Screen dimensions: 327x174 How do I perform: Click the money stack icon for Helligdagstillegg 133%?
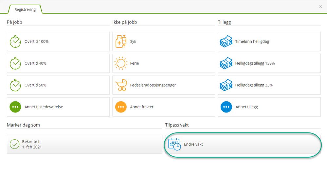[x=226, y=63]
